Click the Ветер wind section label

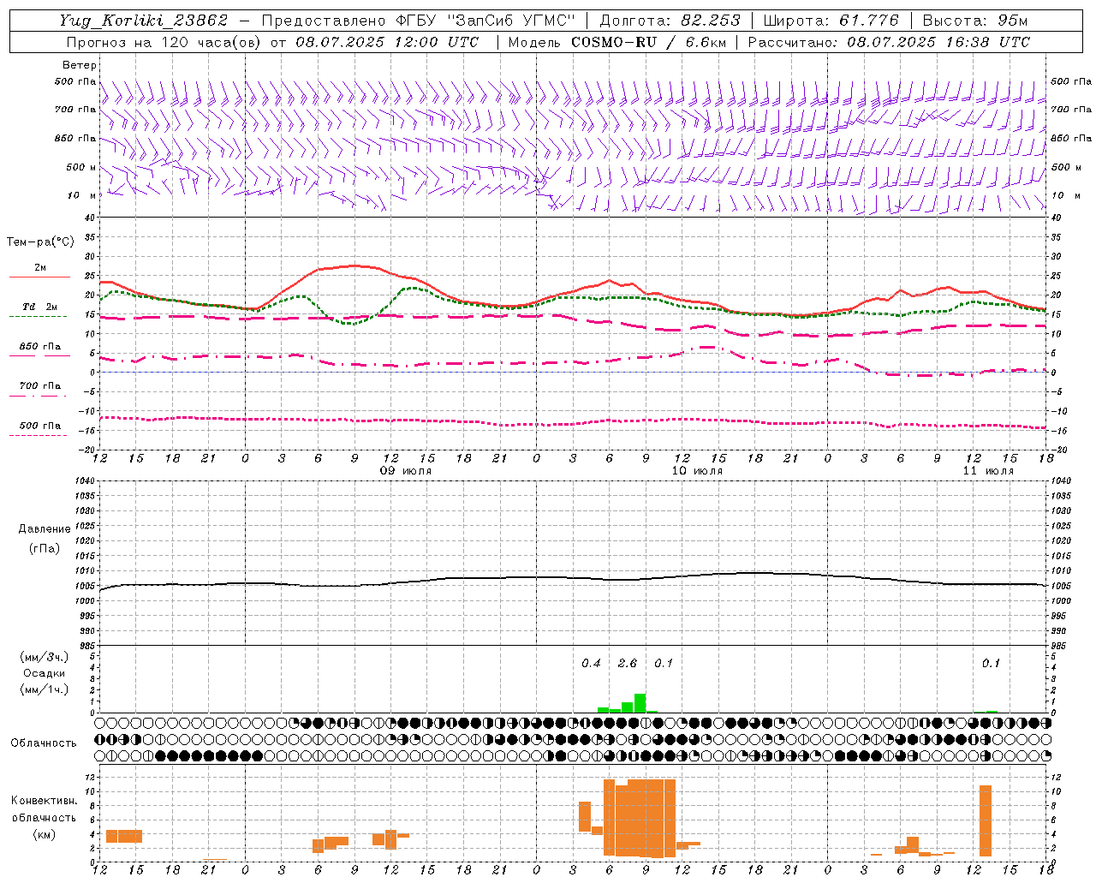coord(80,65)
